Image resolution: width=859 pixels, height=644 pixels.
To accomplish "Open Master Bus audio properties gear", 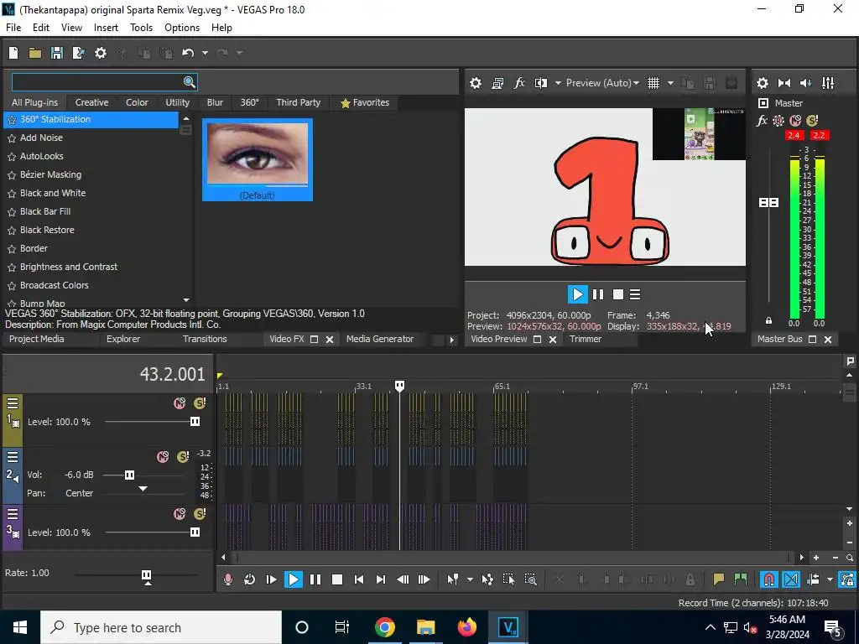I will pyautogui.click(x=762, y=83).
